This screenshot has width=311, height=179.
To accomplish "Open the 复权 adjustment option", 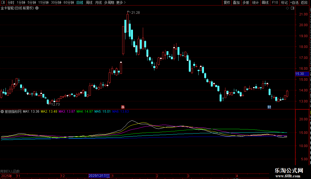I will 227,2.
